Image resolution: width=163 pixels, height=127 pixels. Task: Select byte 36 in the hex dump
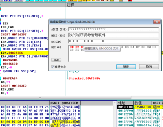point(30,118)
